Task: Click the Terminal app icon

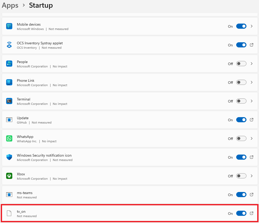Action: [9, 101]
